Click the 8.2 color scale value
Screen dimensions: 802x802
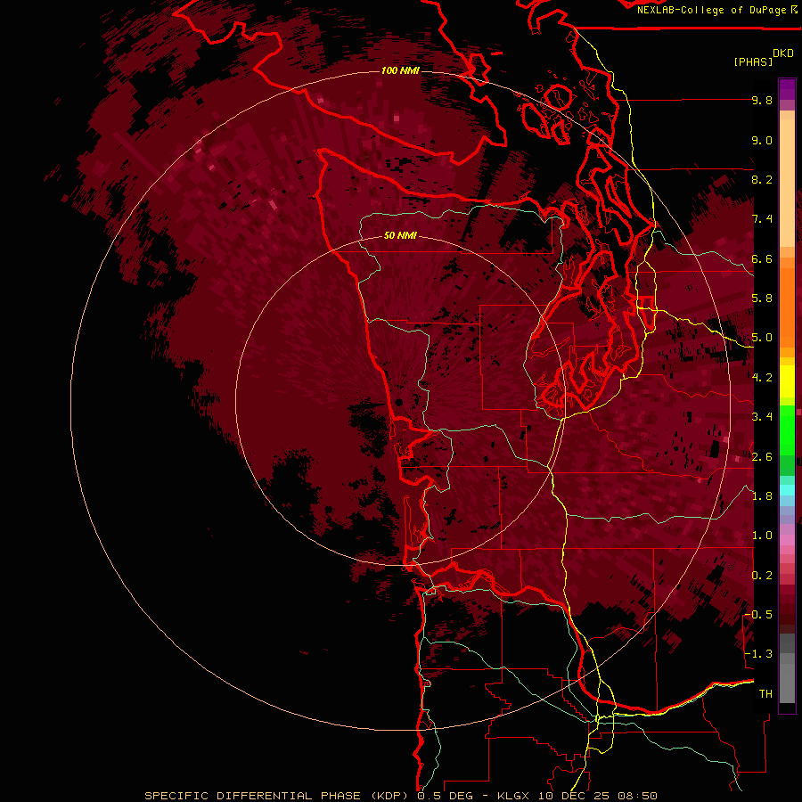762,179
